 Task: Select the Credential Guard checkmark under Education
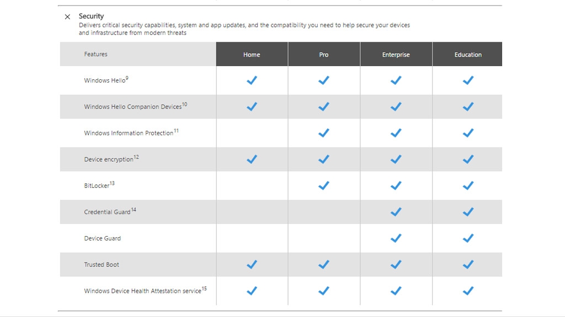click(x=467, y=212)
